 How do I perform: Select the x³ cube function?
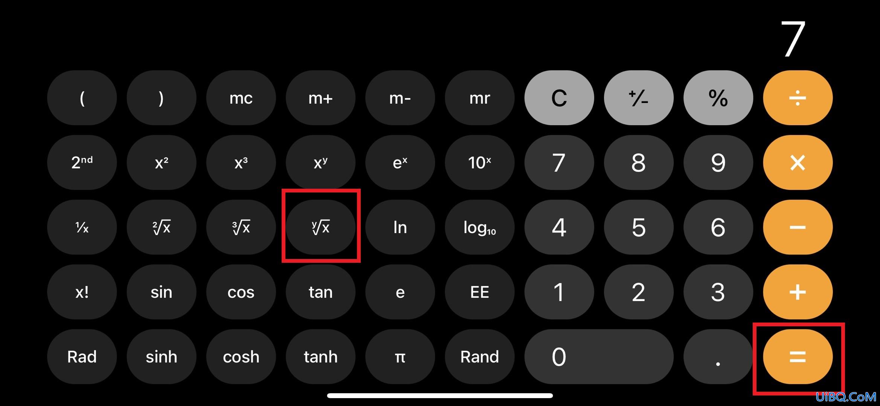[240, 162]
